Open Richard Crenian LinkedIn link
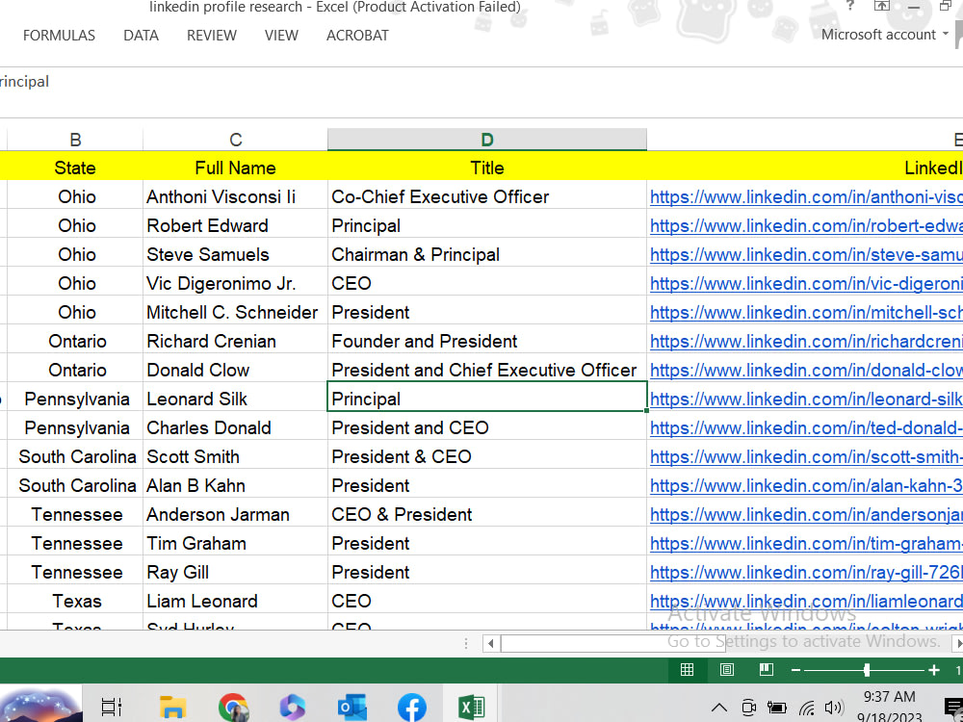The image size is (963, 722). pyautogui.click(x=806, y=342)
